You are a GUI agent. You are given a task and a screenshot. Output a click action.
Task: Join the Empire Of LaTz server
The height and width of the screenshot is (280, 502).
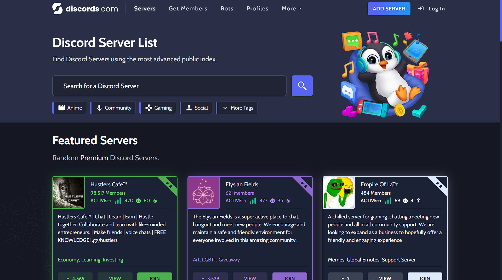pyautogui.click(x=425, y=277)
